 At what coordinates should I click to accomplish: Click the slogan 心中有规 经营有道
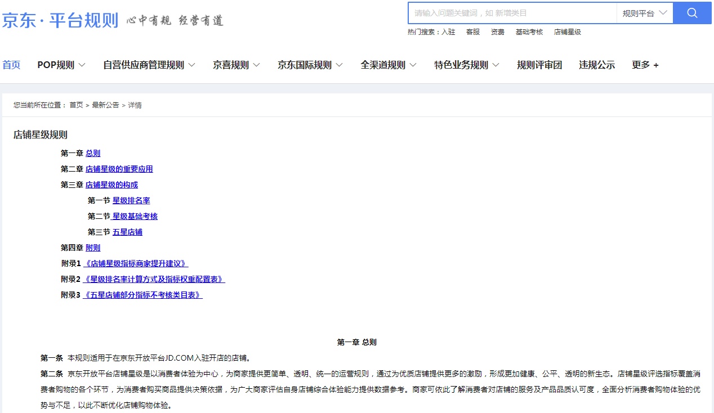175,21
